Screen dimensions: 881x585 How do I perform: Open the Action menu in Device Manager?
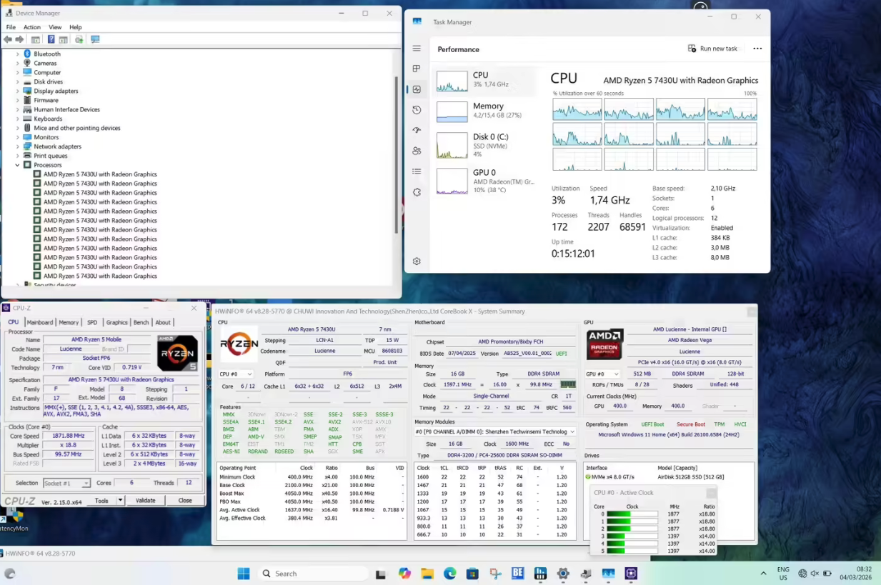(x=31, y=27)
